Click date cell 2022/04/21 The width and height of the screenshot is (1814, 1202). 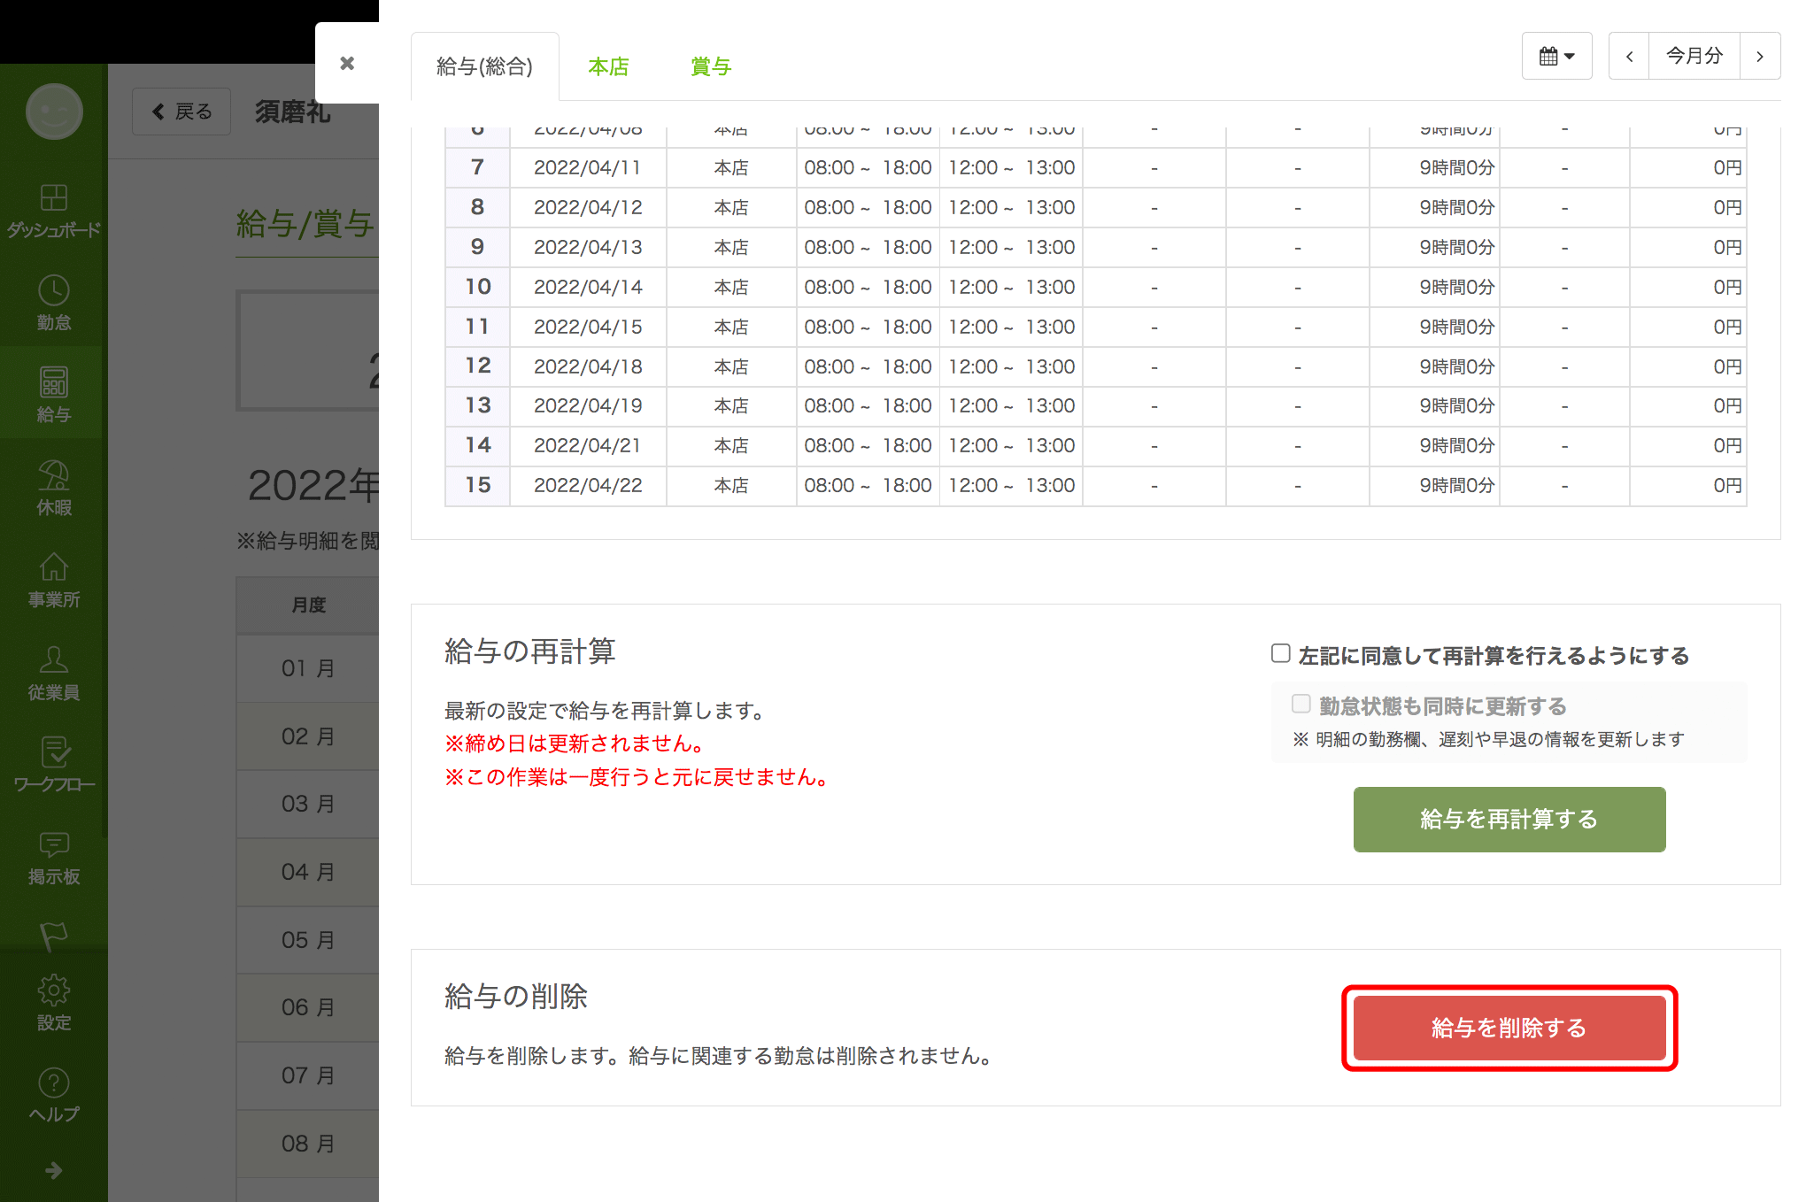coord(588,445)
